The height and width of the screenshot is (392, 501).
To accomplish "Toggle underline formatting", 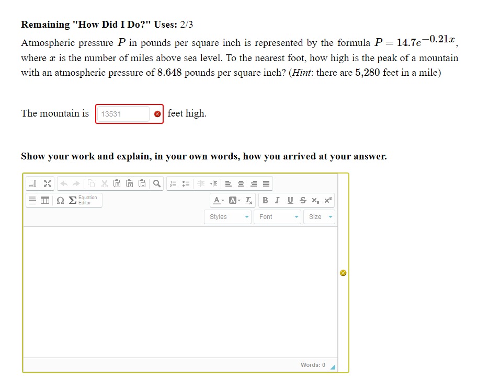I will click(290, 200).
